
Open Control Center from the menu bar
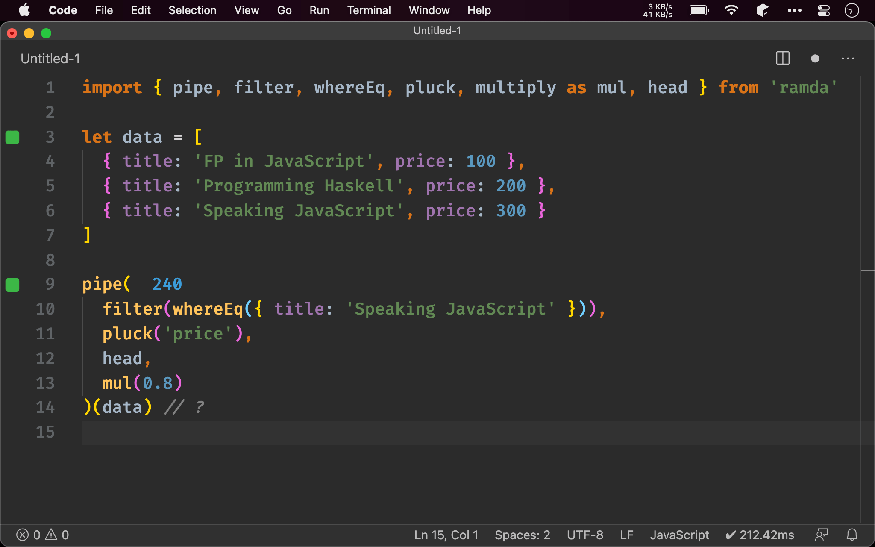[x=823, y=10]
